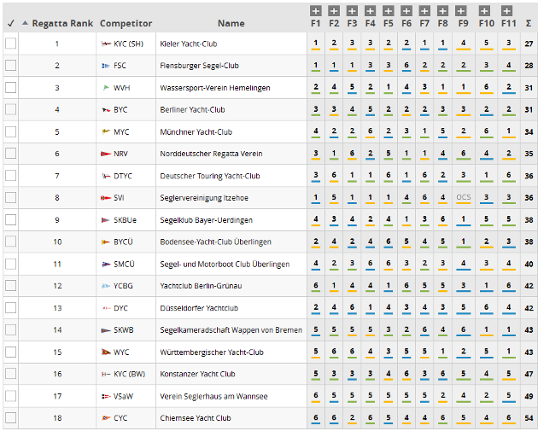Click Segel- und Motorboot Club Überlingen name
The width and height of the screenshot is (538, 431).
tap(225, 264)
